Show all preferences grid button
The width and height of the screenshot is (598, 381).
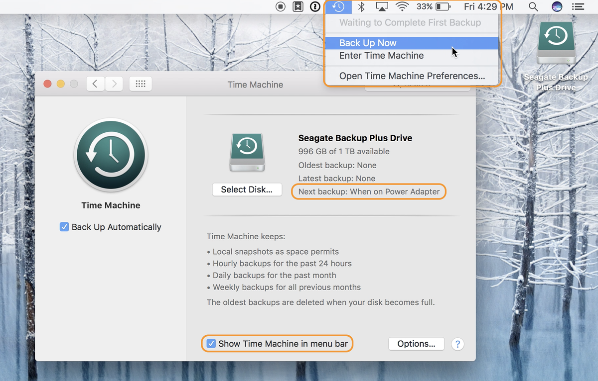(x=141, y=84)
